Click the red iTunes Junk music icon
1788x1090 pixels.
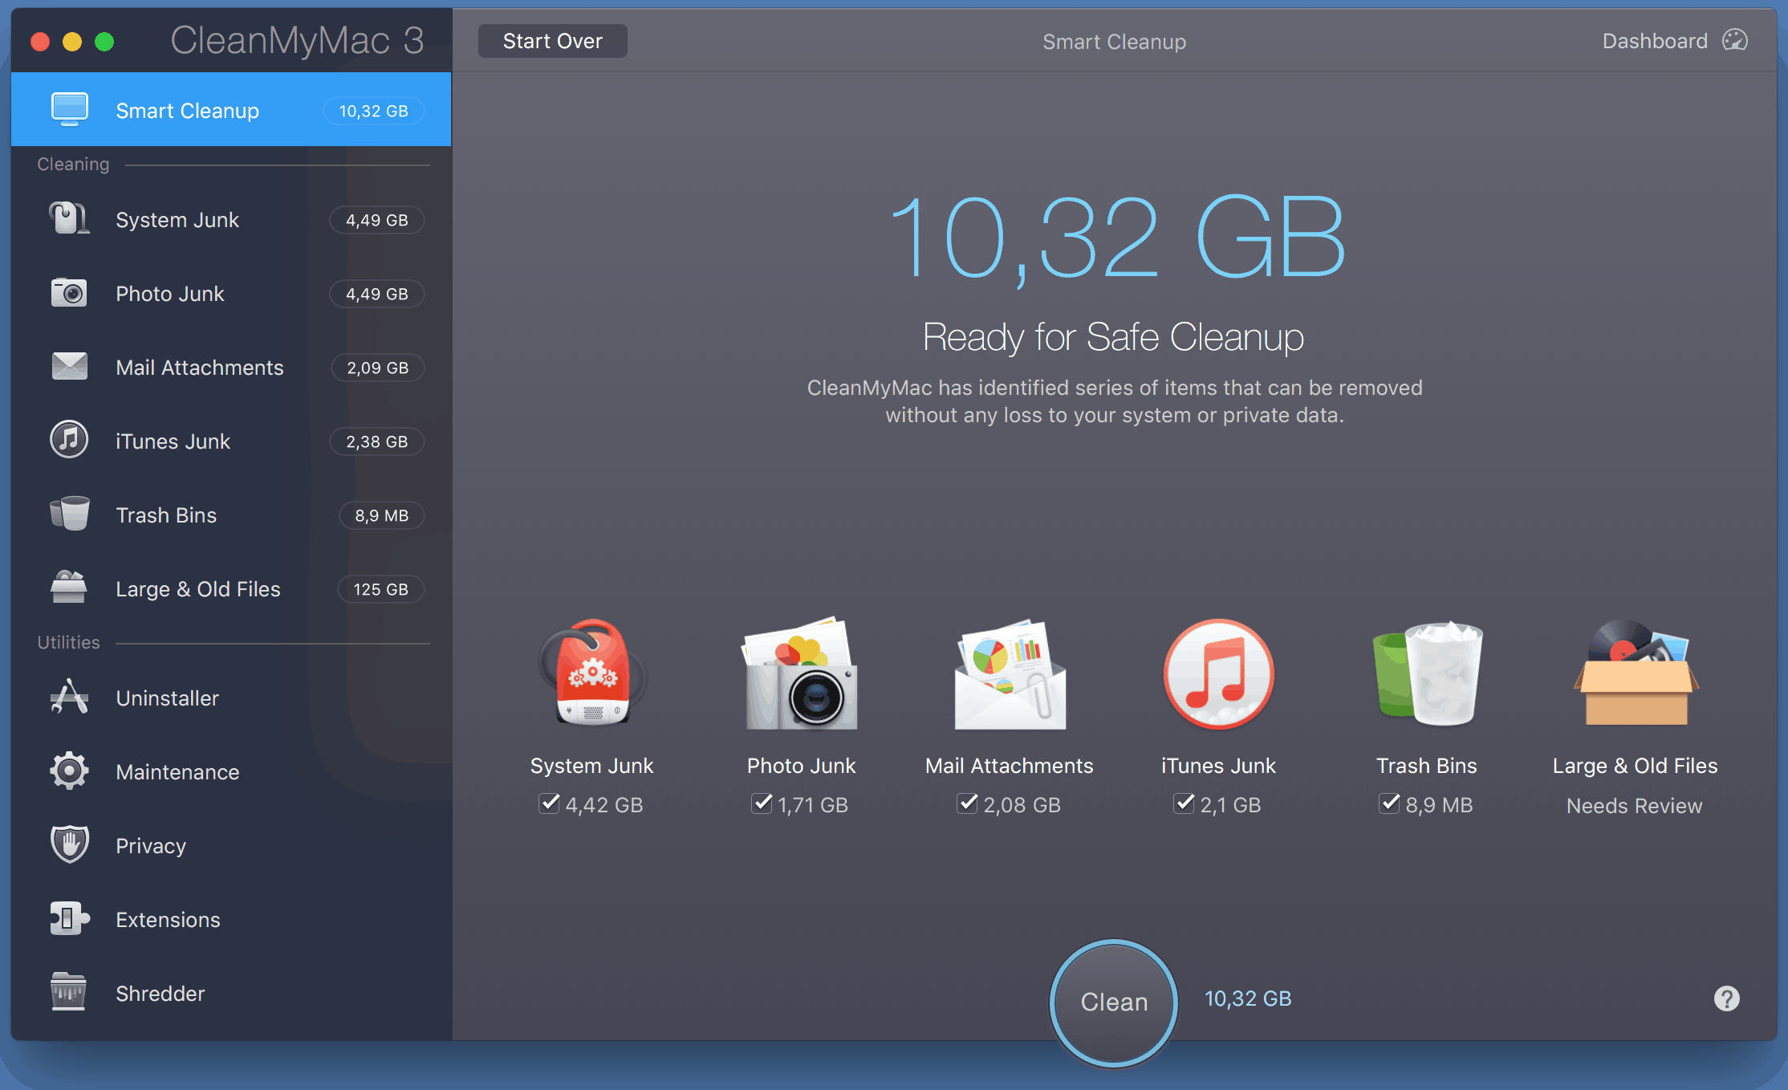coord(1218,674)
